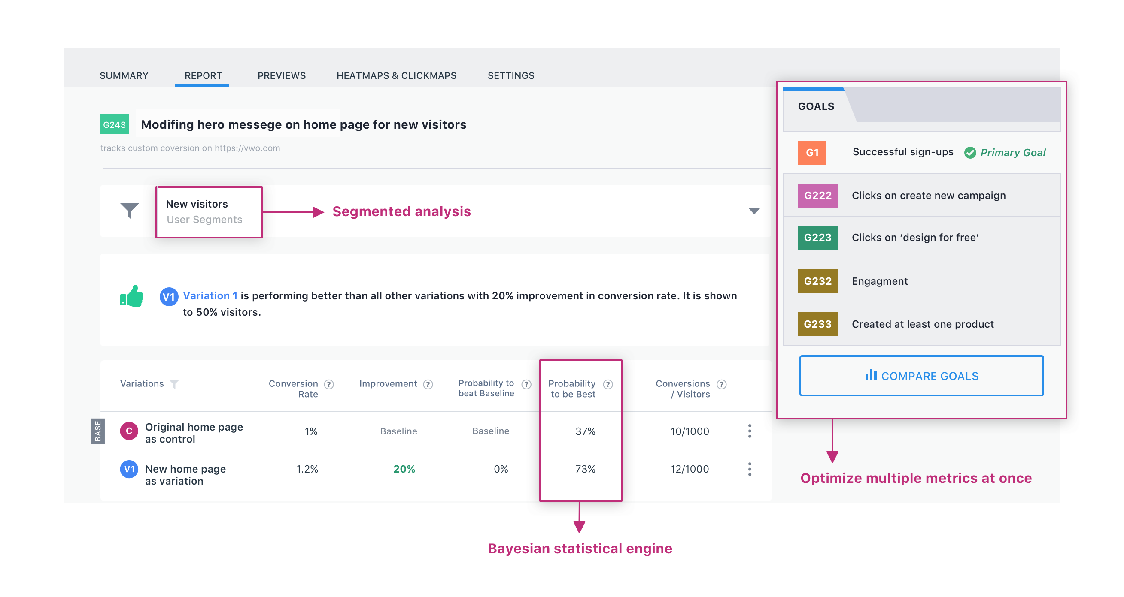Screen dimensions: 1124x597
Task: Click help icon next to Conversion Rate
Action: [x=329, y=384]
